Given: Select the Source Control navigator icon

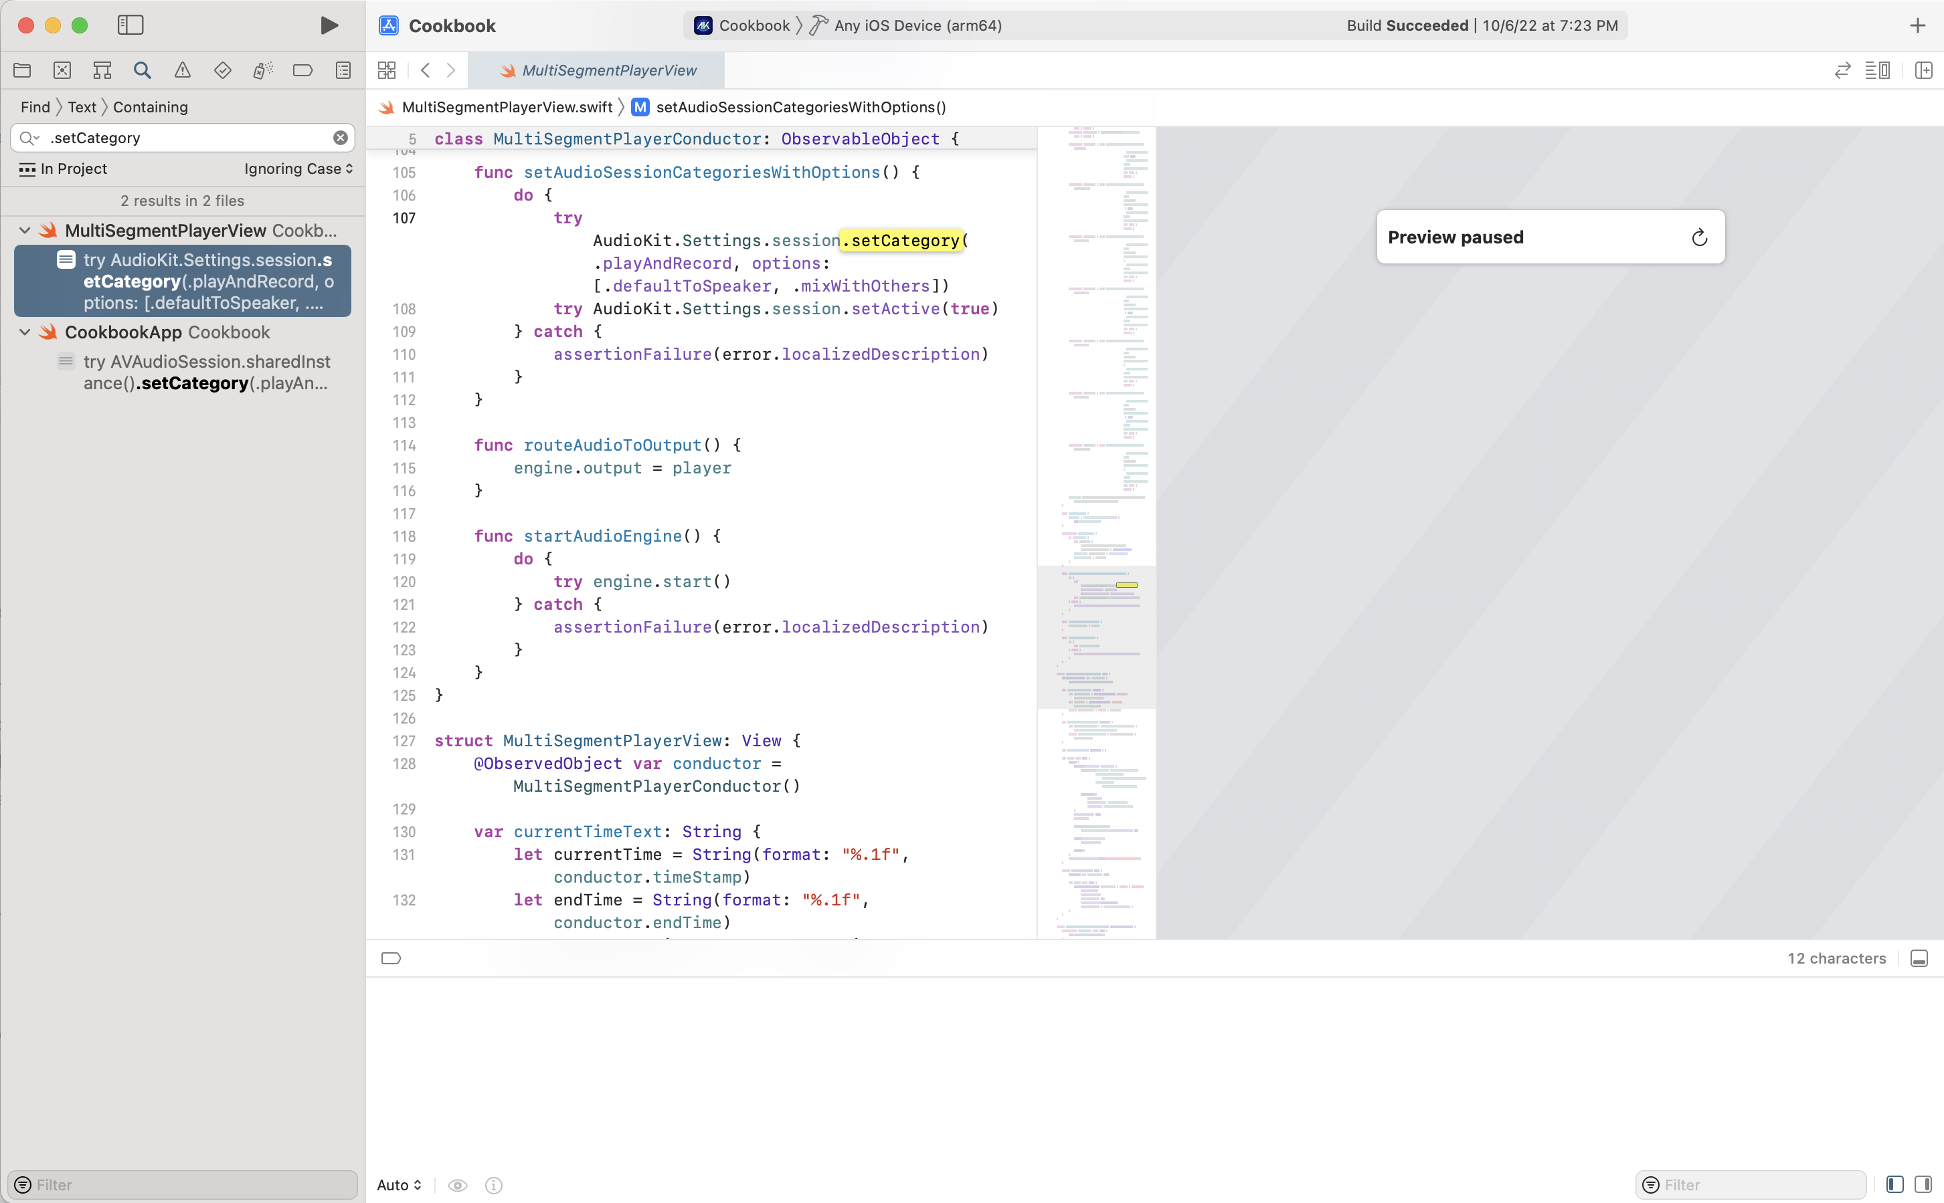Looking at the screenshot, I should [x=62, y=70].
